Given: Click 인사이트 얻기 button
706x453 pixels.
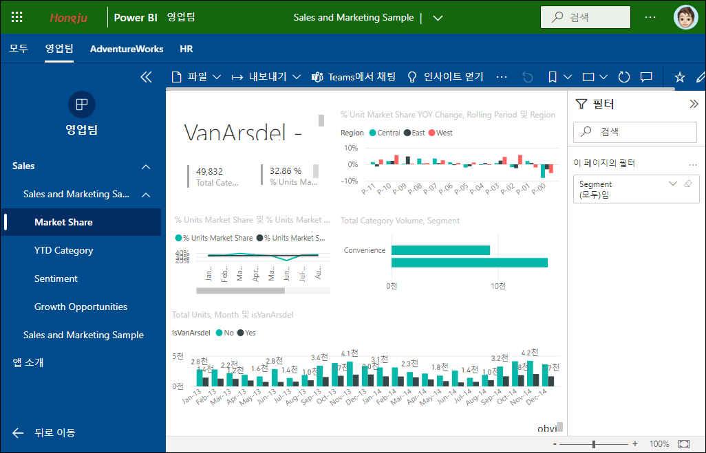Looking at the screenshot, I should [445, 77].
